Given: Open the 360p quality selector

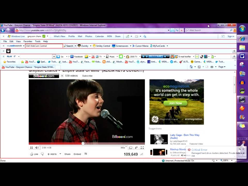Looking at the screenshot, I should click(123, 148).
